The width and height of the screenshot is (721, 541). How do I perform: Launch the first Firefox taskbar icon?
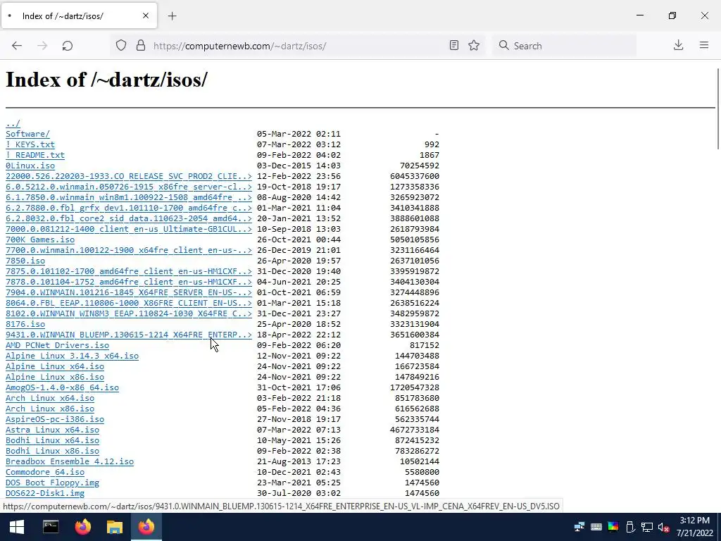coord(83,527)
